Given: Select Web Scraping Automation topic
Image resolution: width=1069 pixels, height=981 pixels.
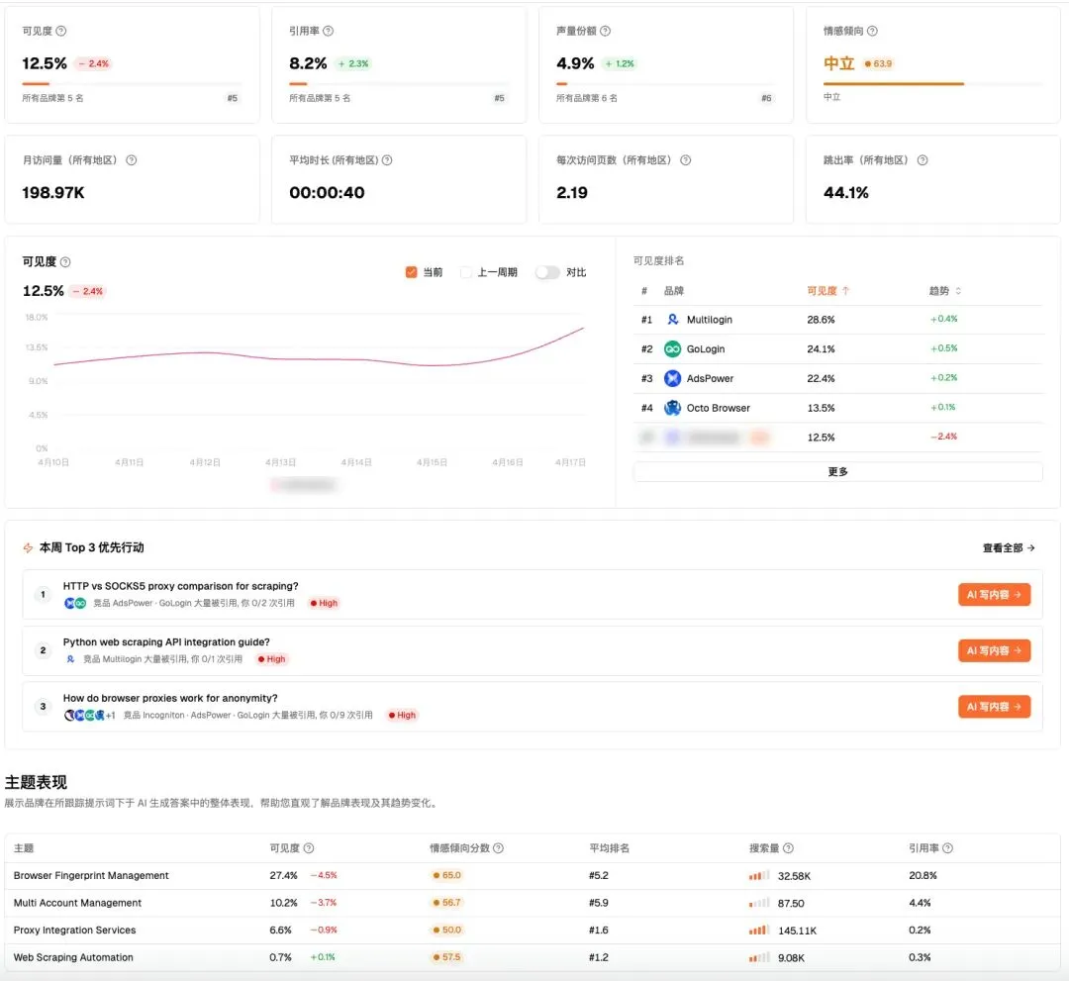Looking at the screenshot, I should (73, 957).
